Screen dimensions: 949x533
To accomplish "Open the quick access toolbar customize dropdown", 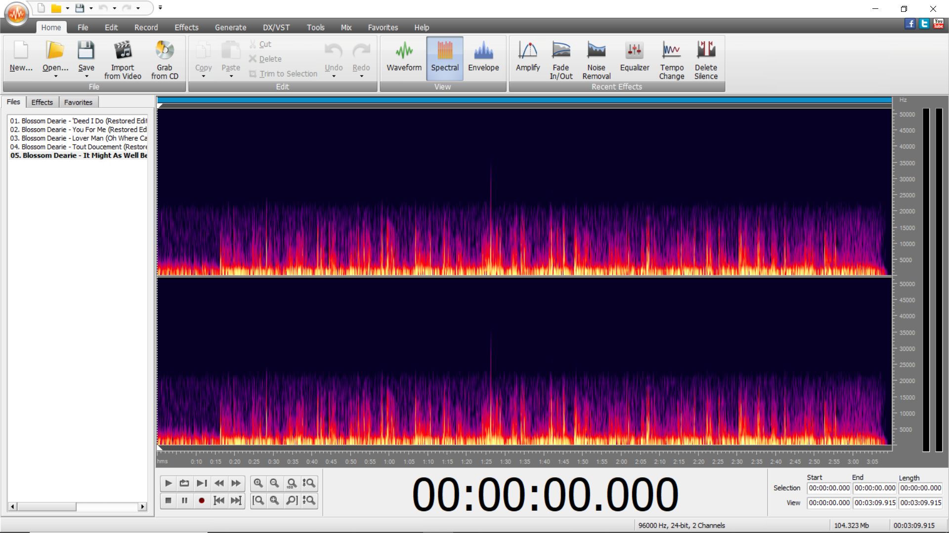I will tap(160, 8).
